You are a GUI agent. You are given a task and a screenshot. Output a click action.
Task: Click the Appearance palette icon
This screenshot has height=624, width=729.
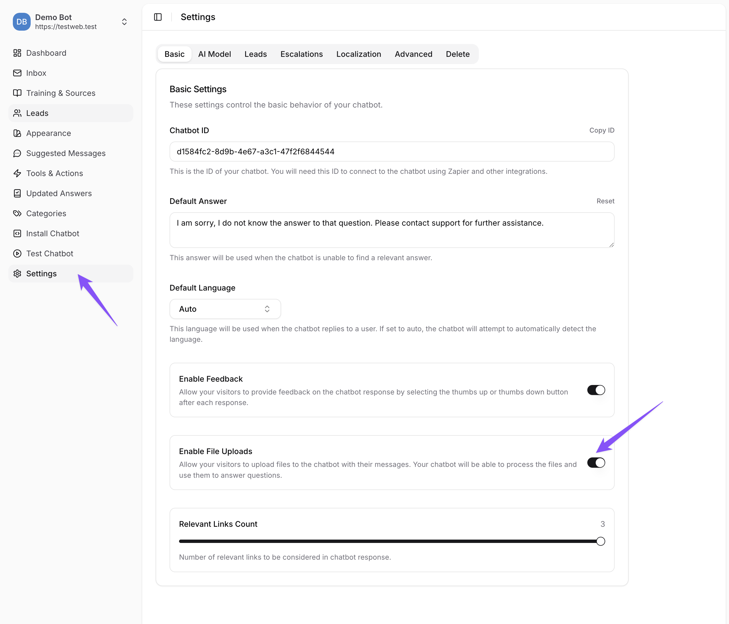tap(17, 133)
